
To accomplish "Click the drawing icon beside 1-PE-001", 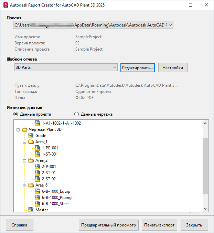I will pyautogui.click(x=38, y=148).
